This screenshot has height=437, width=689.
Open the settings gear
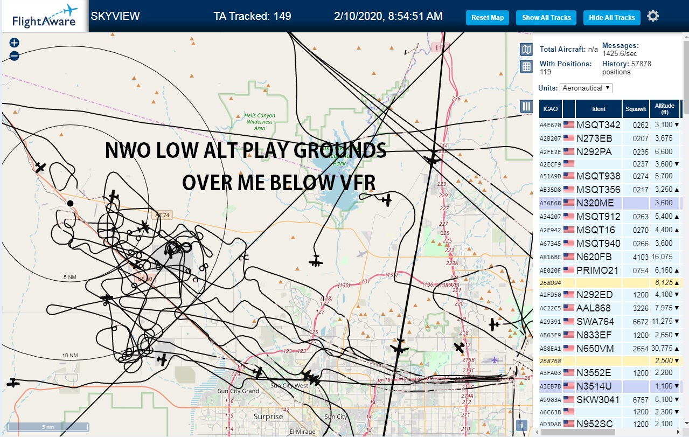tap(653, 16)
